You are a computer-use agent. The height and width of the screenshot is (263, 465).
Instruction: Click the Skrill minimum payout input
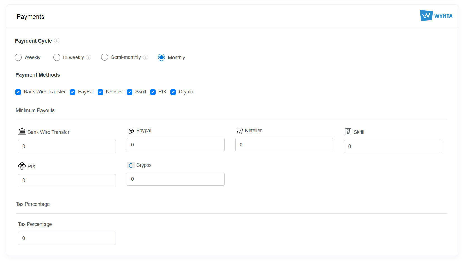(393, 146)
